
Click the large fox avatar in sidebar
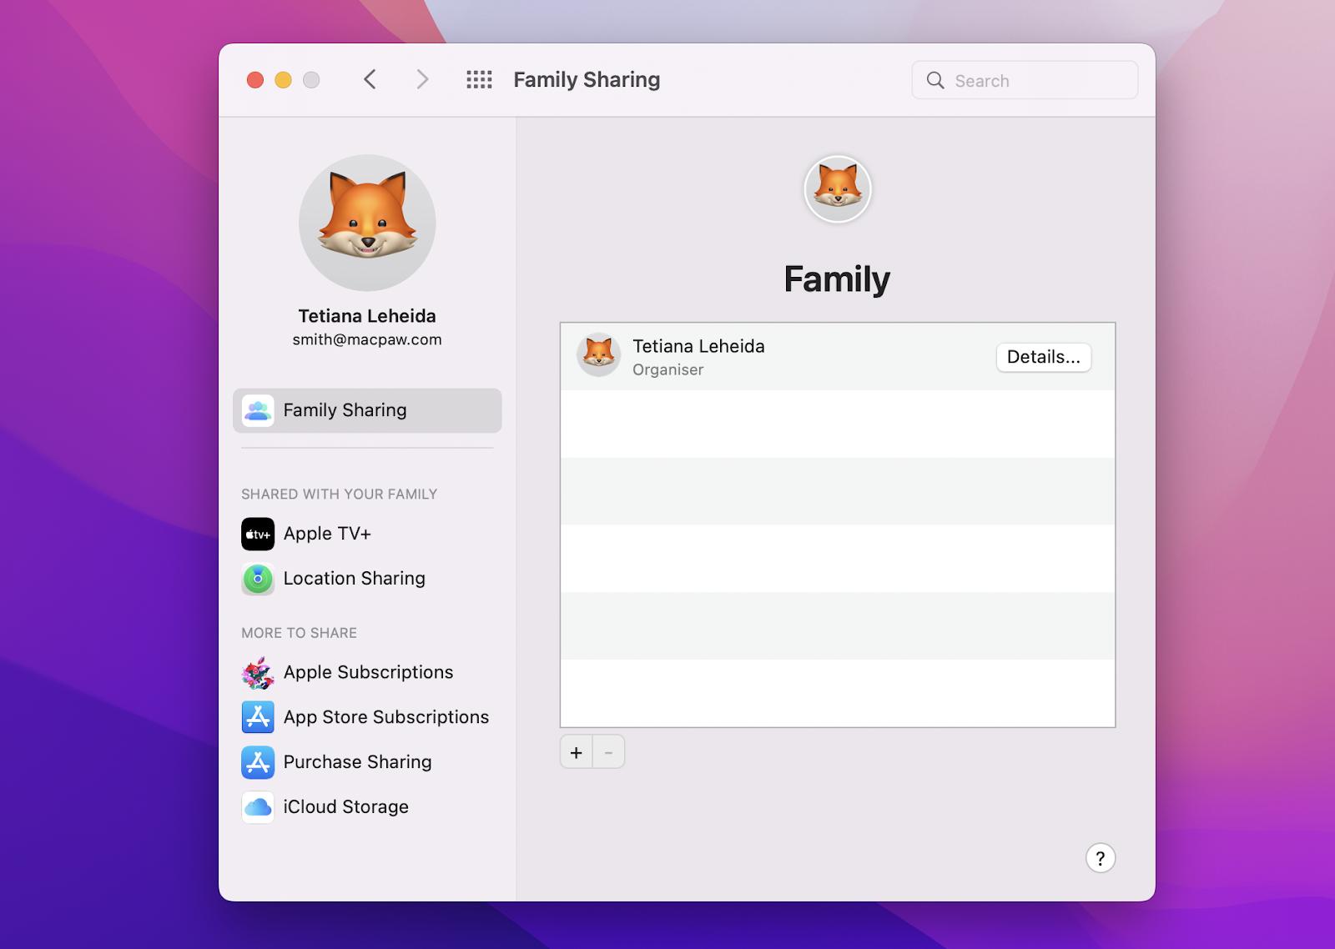[367, 223]
